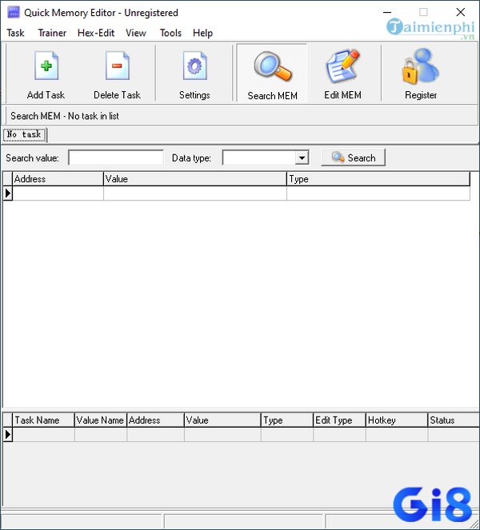
Task: Click the Delete Task toolbar icon
Action: (117, 66)
